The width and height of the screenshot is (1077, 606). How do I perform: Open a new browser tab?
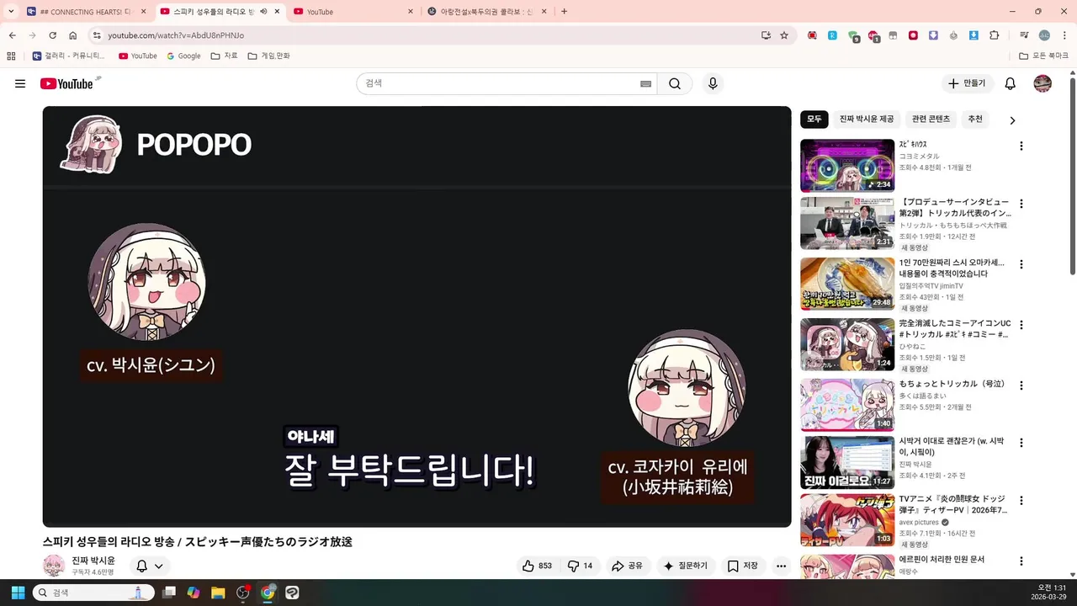564,12
